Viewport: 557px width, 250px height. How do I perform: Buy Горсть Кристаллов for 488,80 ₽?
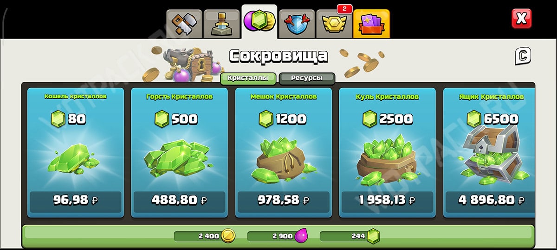[x=180, y=200]
